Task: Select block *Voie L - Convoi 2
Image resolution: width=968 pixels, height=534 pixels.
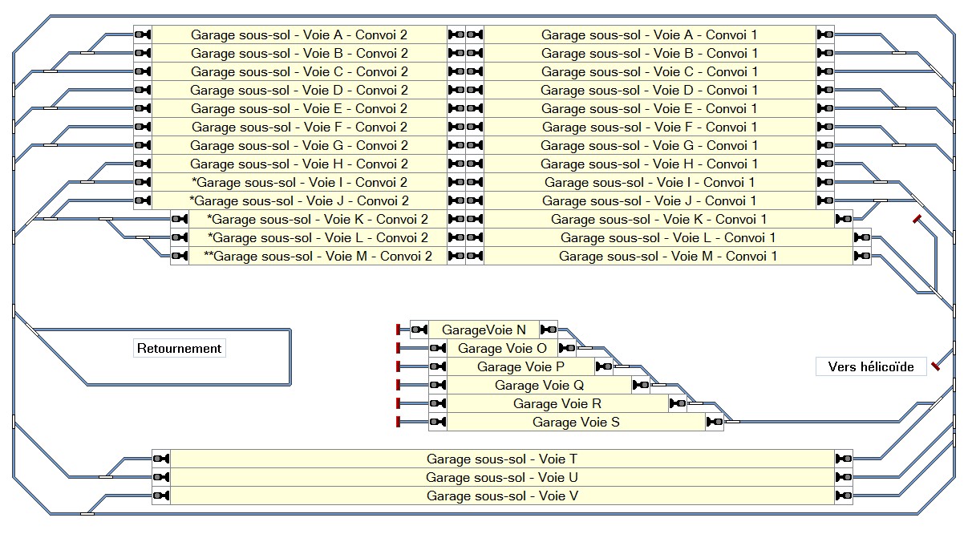Action: click(318, 237)
